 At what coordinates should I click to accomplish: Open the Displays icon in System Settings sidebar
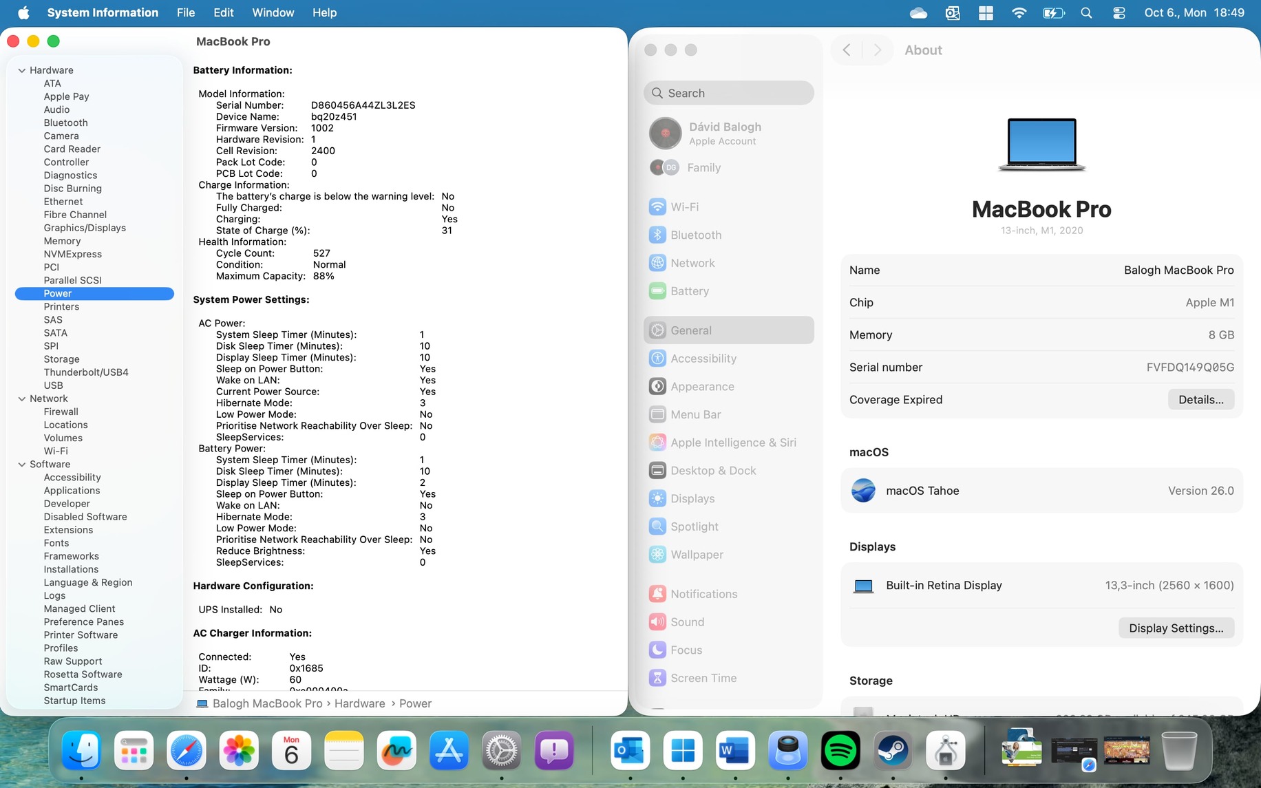click(657, 498)
